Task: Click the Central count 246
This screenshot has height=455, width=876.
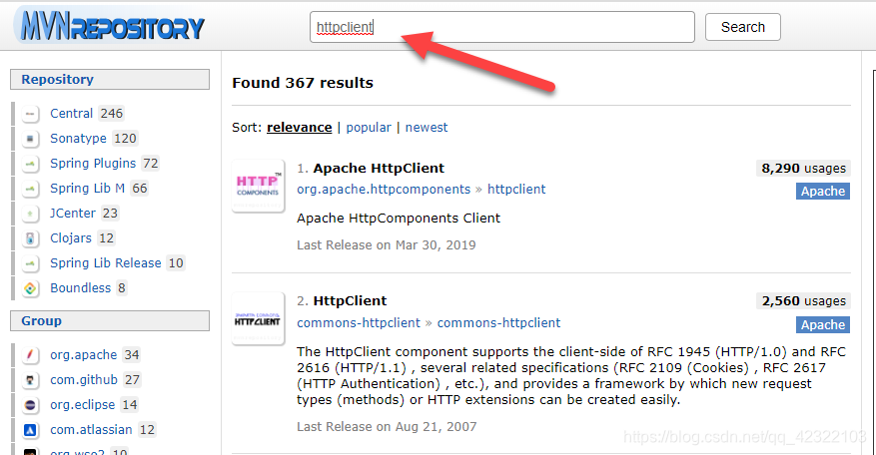Action: pos(111,114)
